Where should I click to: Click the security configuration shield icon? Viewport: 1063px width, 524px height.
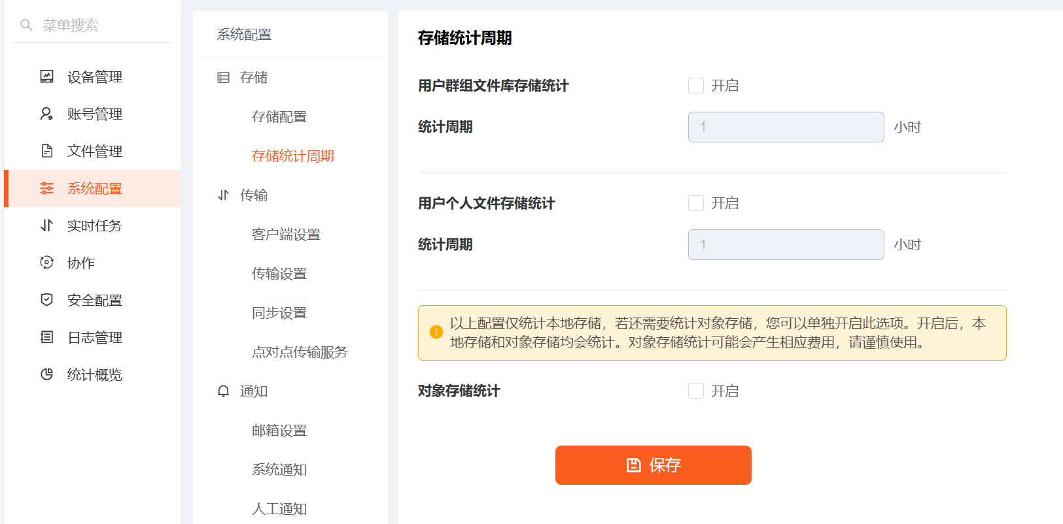[47, 300]
